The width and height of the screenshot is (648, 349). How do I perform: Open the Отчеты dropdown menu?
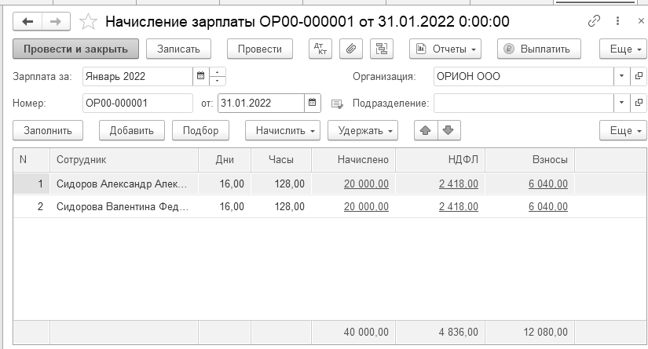click(x=446, y=49)
